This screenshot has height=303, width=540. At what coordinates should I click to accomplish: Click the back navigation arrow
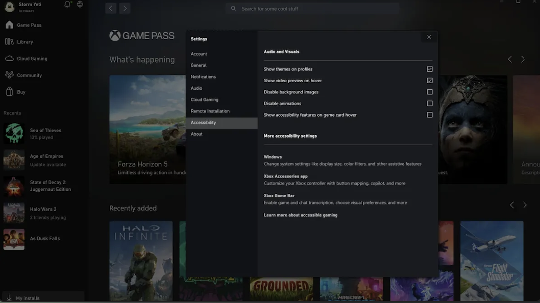pos(111,8)
